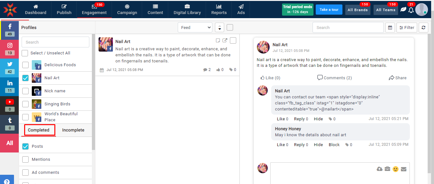The width and height of the screenshot is (434, 184).
Task: Open the All Teams selector
Action: click(x=385, y=10)
